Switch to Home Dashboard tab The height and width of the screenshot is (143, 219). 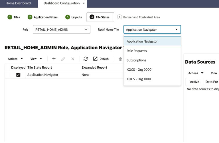tap(18, 3)
